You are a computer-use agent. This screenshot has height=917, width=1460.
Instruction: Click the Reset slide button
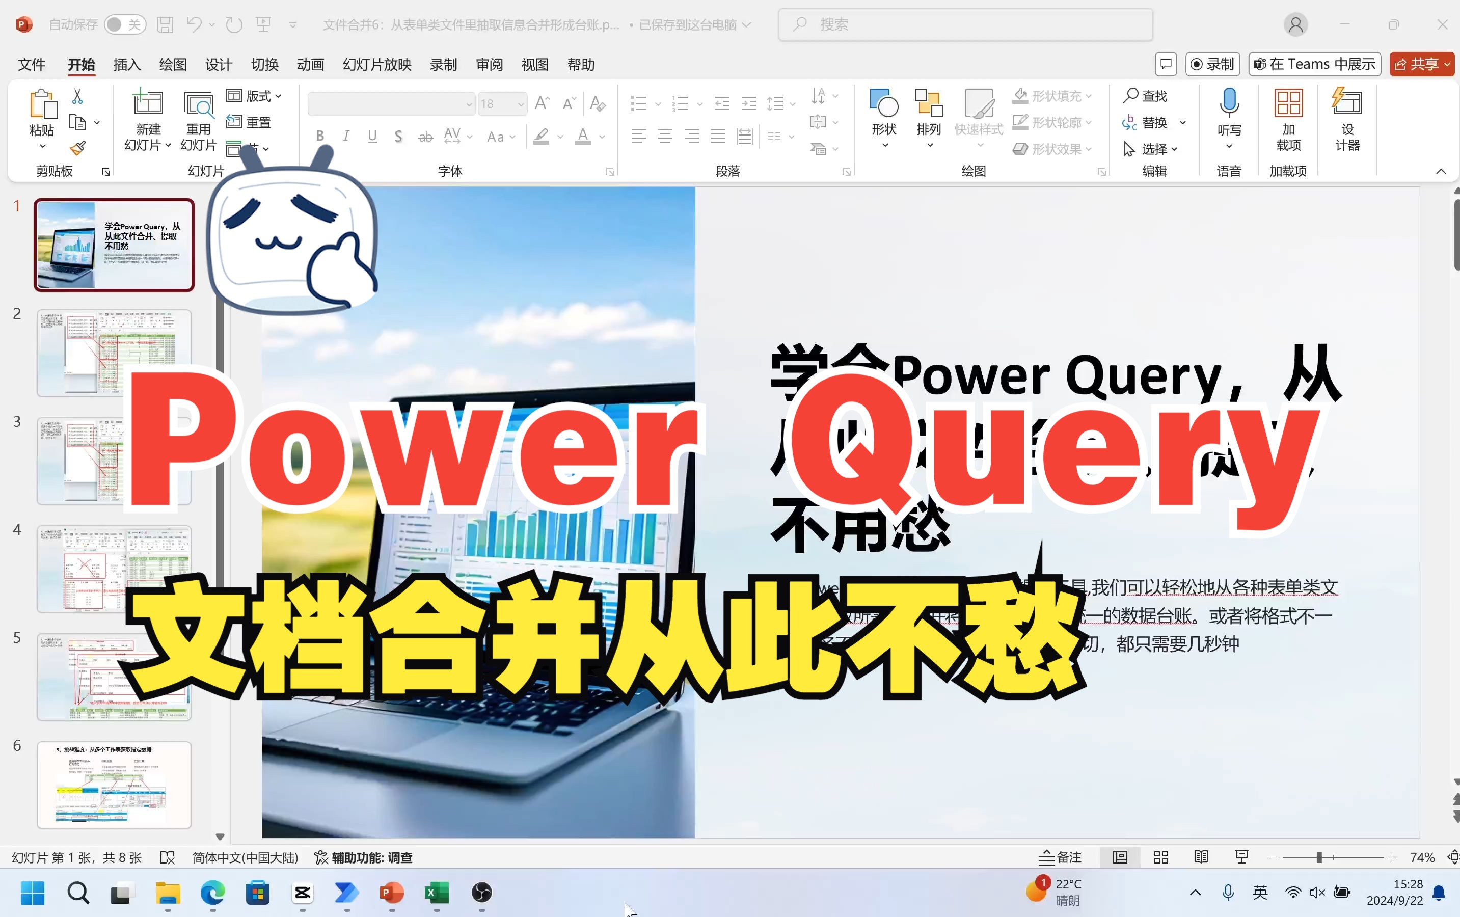[x=249, y=122]
